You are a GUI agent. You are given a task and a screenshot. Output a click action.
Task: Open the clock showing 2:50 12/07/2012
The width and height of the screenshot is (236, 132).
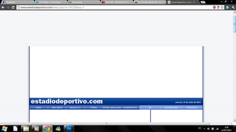[x=226, y=129]
